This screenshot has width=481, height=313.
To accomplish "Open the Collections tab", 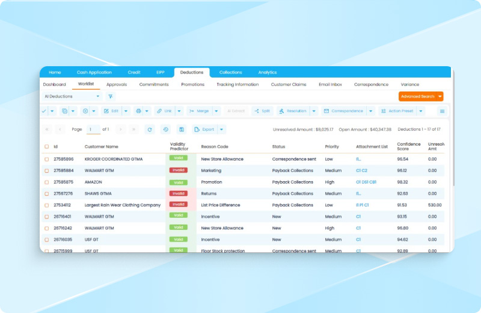I will pos(231,72).
